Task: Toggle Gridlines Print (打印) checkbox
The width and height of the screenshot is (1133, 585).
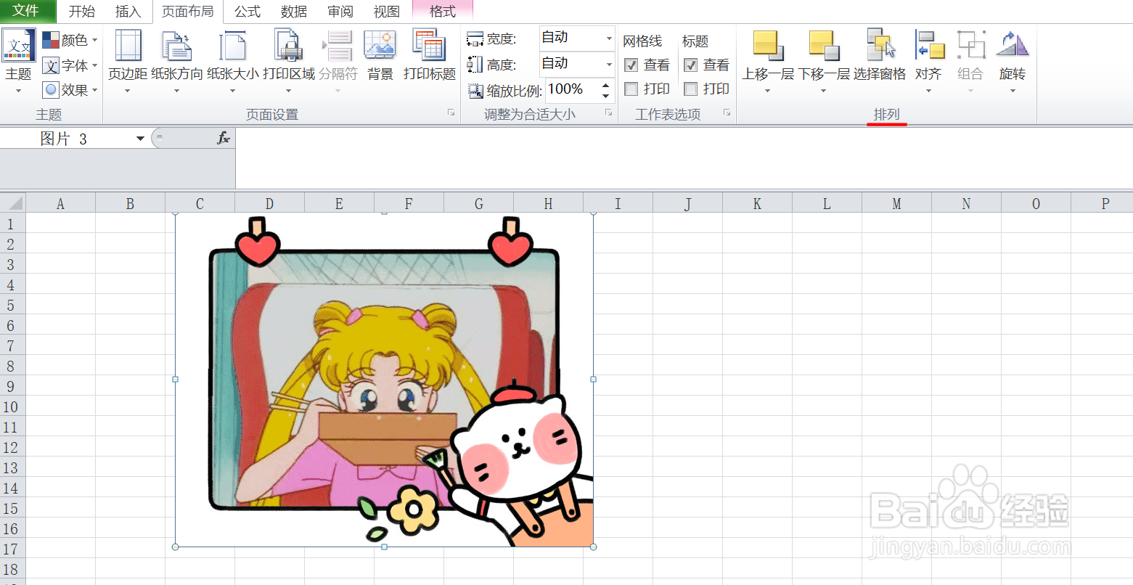Action: (x=631, y=89)
